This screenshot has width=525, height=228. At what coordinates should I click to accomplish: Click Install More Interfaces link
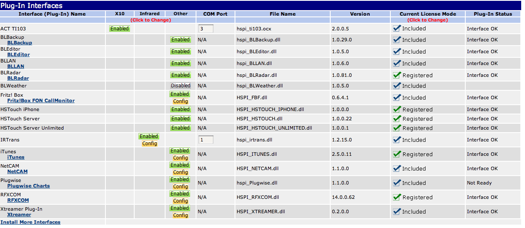(30, 222)
